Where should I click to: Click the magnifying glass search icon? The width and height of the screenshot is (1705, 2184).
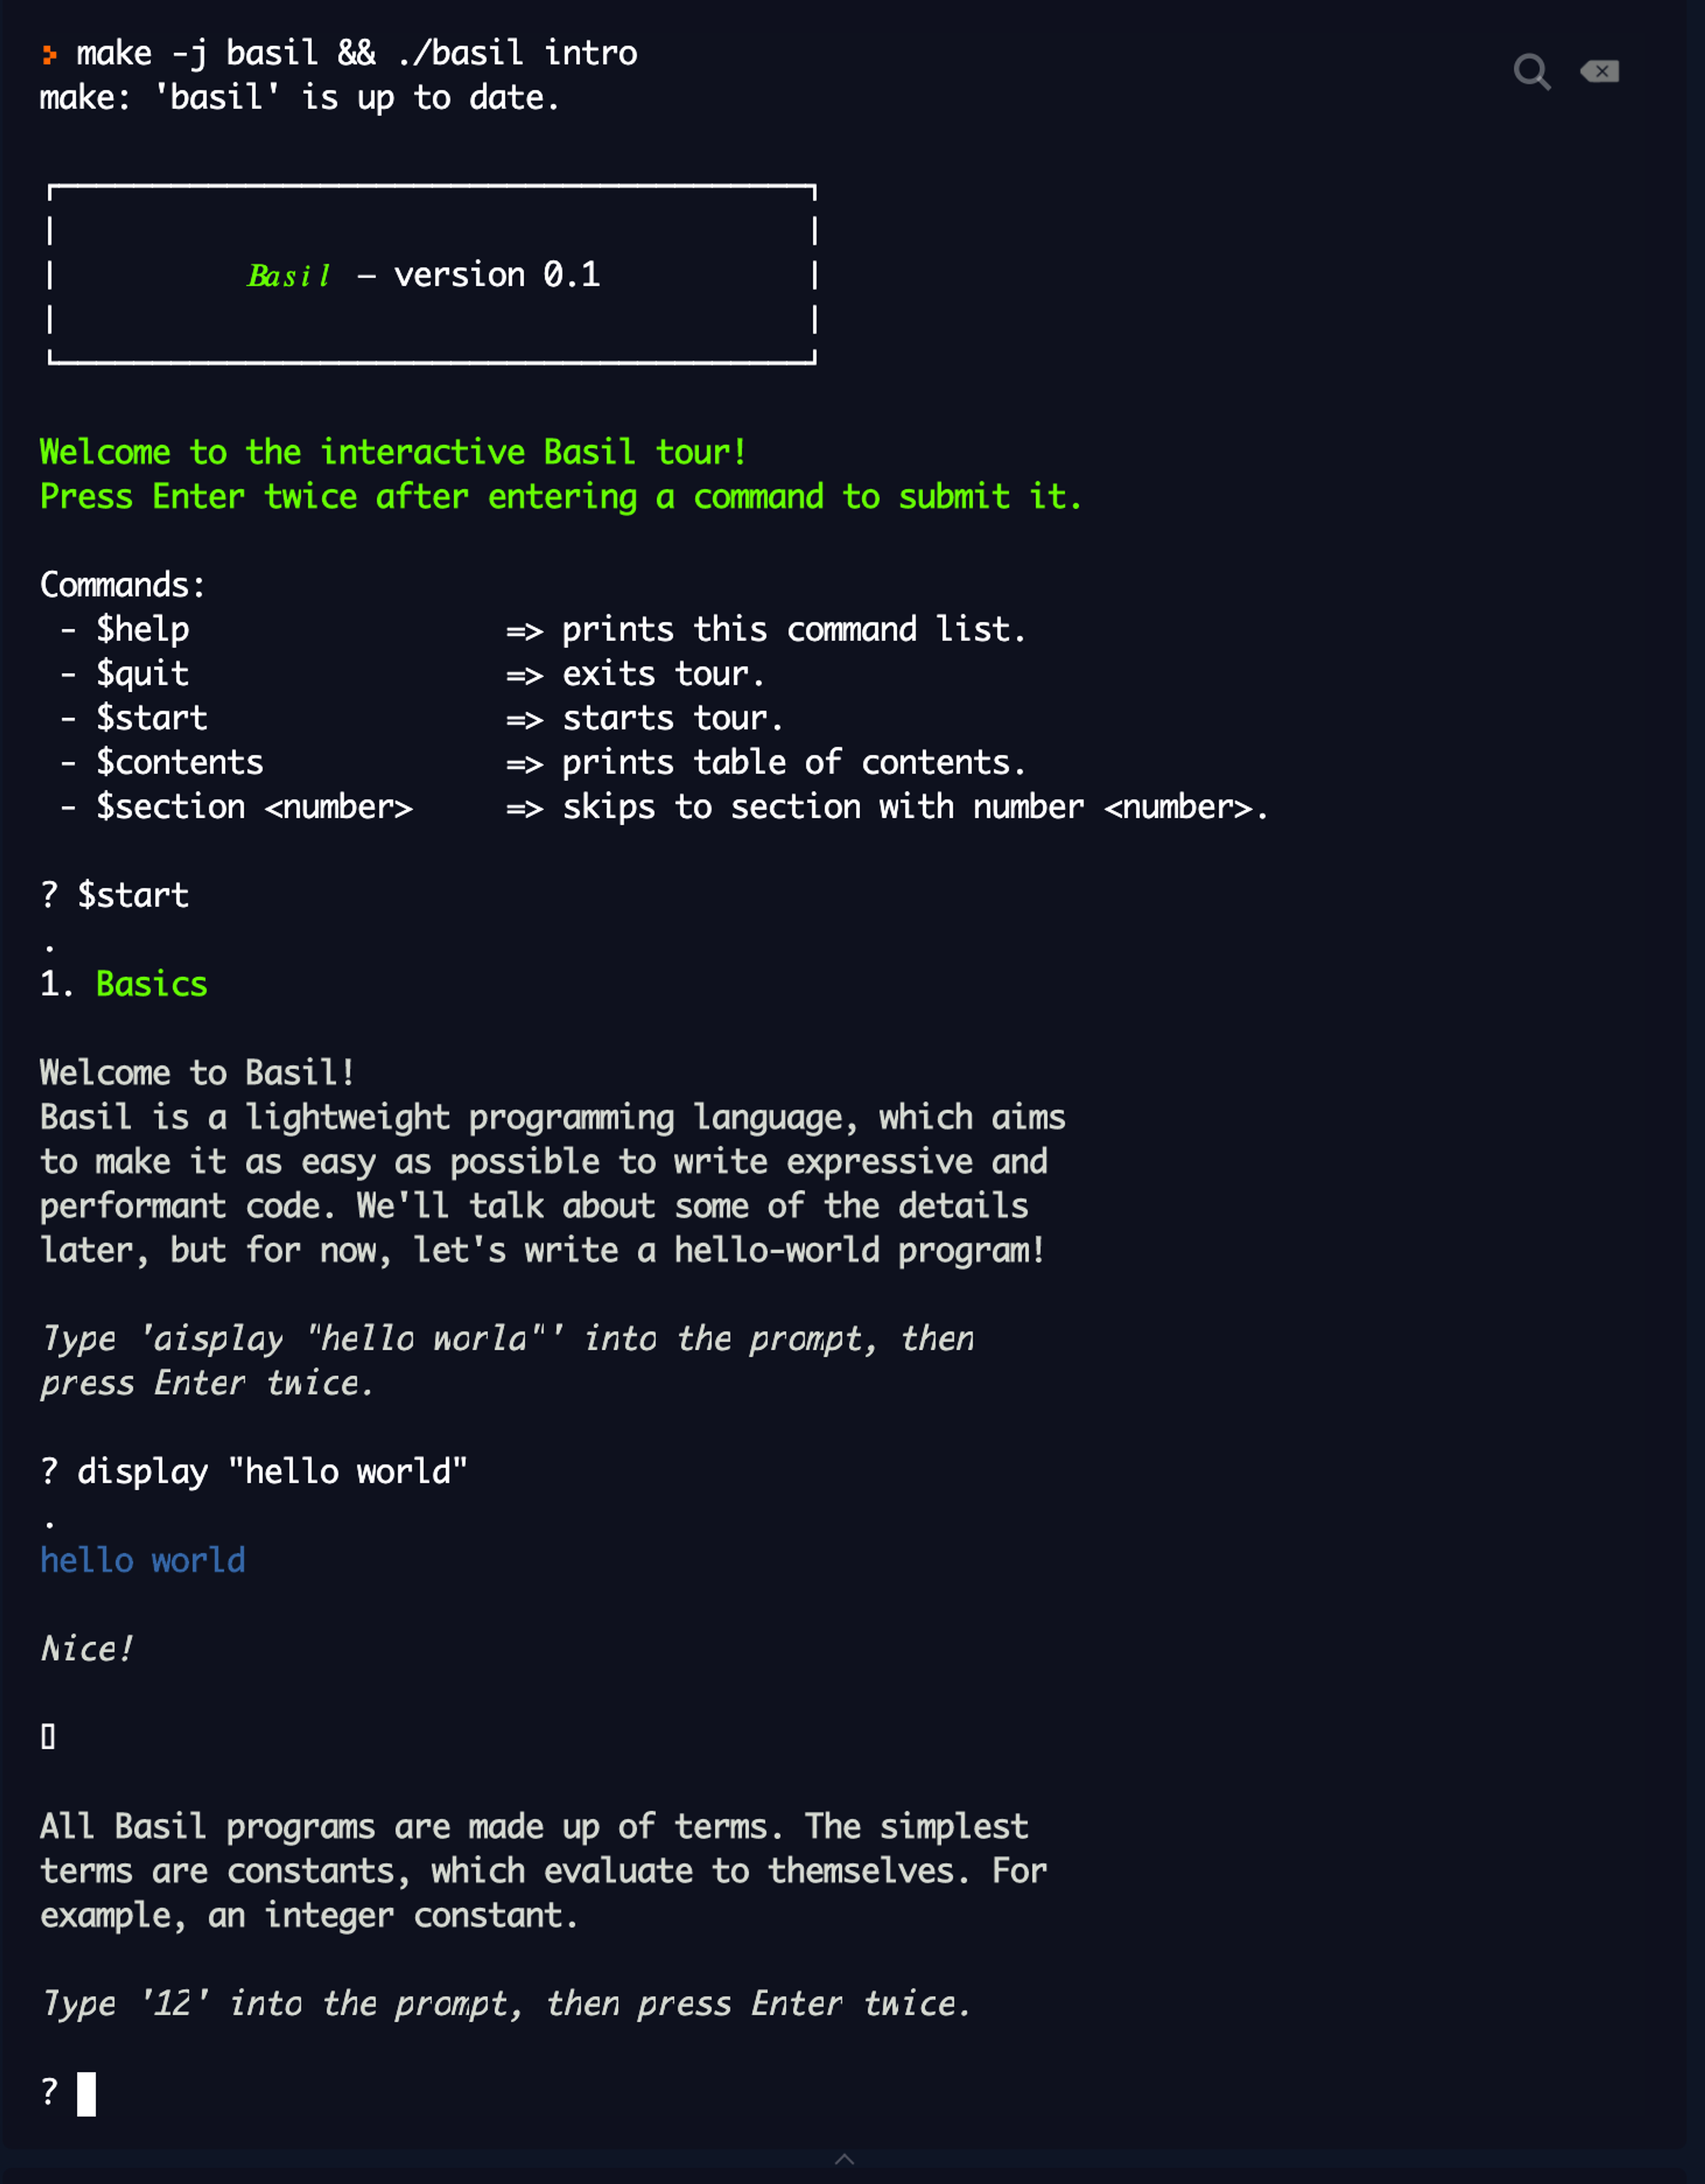[1531, 72]
